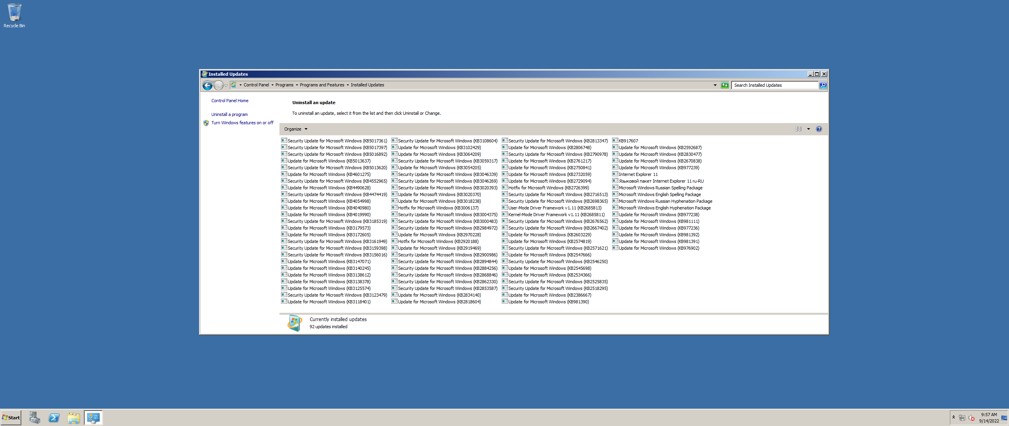Select Programs in the breadcrumb path
Screen dimensions: 1009x426
284,85
